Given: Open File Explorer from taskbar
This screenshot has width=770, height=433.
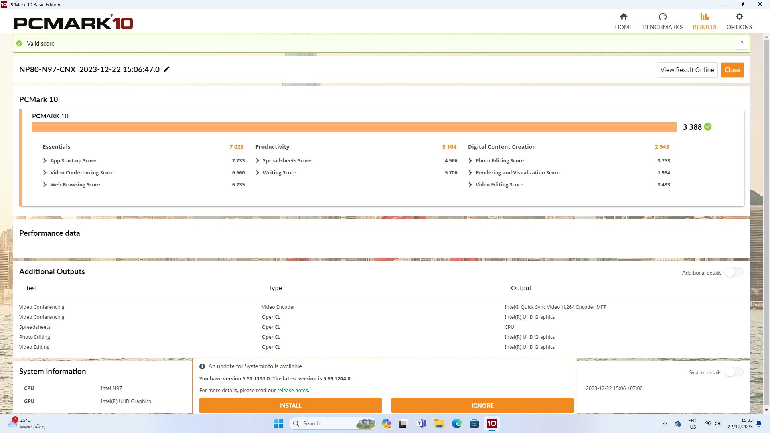Looking at the screenshot, I should (x=439, y=423).
